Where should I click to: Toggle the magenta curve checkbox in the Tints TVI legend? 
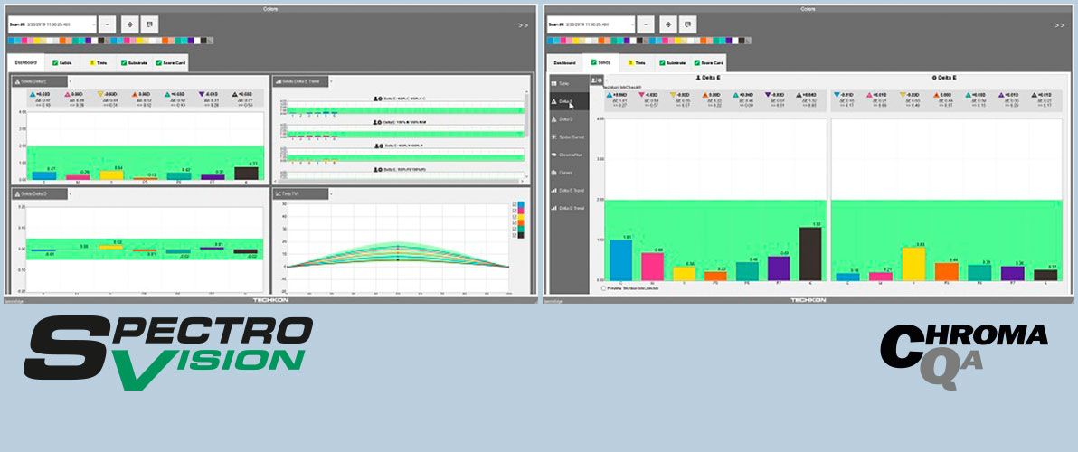[515, 211]
